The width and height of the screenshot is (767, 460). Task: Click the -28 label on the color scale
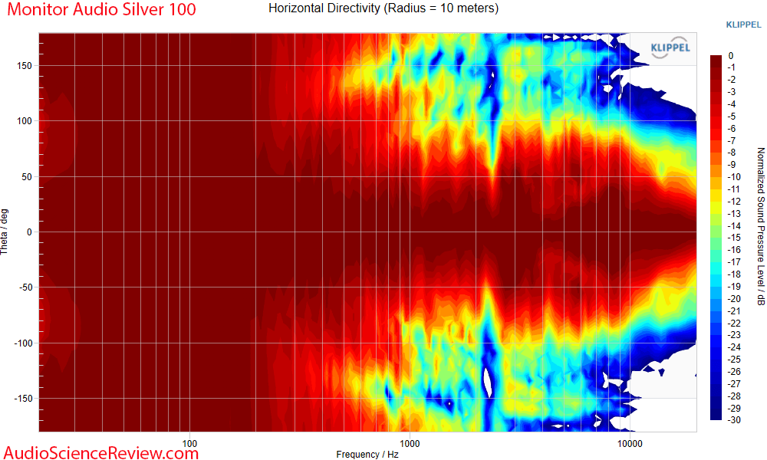coord(733,396)
